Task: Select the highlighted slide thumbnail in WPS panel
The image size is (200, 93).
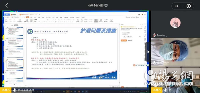Action: point(15,64)
